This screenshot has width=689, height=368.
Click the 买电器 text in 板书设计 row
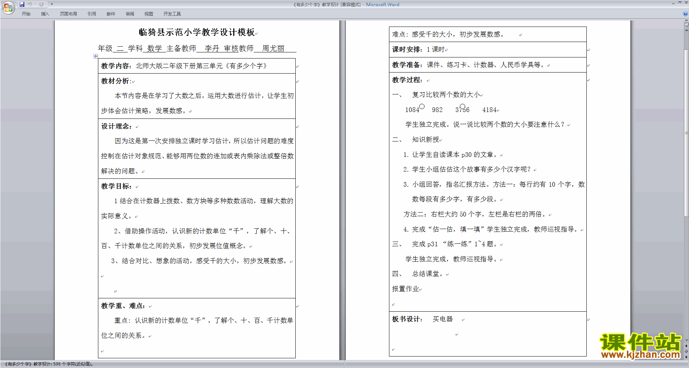point(442,319)
